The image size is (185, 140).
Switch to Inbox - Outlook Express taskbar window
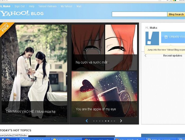point(35,139)
